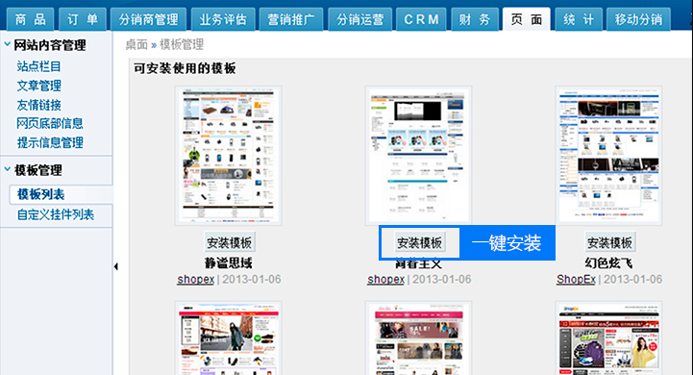This screenshot has width=693, height=375.
Task: Open 文章管理 in the sidebar
Action: pyautogui.click(x=38, y=86)
